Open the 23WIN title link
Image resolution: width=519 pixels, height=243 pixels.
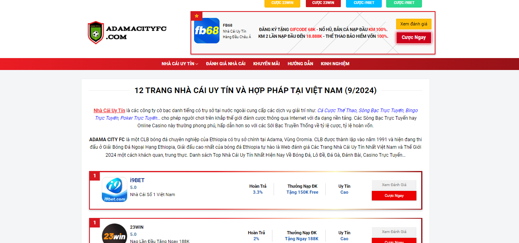pos(137,227)
